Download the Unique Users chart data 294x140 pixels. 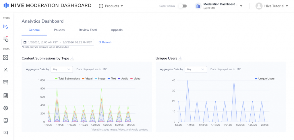coord(180,59)
